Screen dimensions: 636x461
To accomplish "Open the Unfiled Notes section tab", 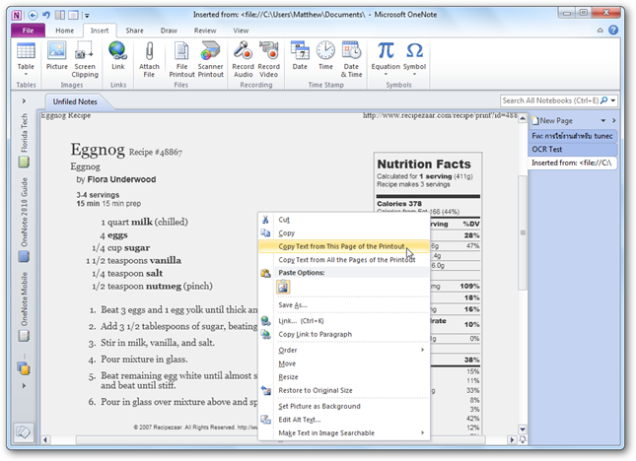I will [75, 101].
